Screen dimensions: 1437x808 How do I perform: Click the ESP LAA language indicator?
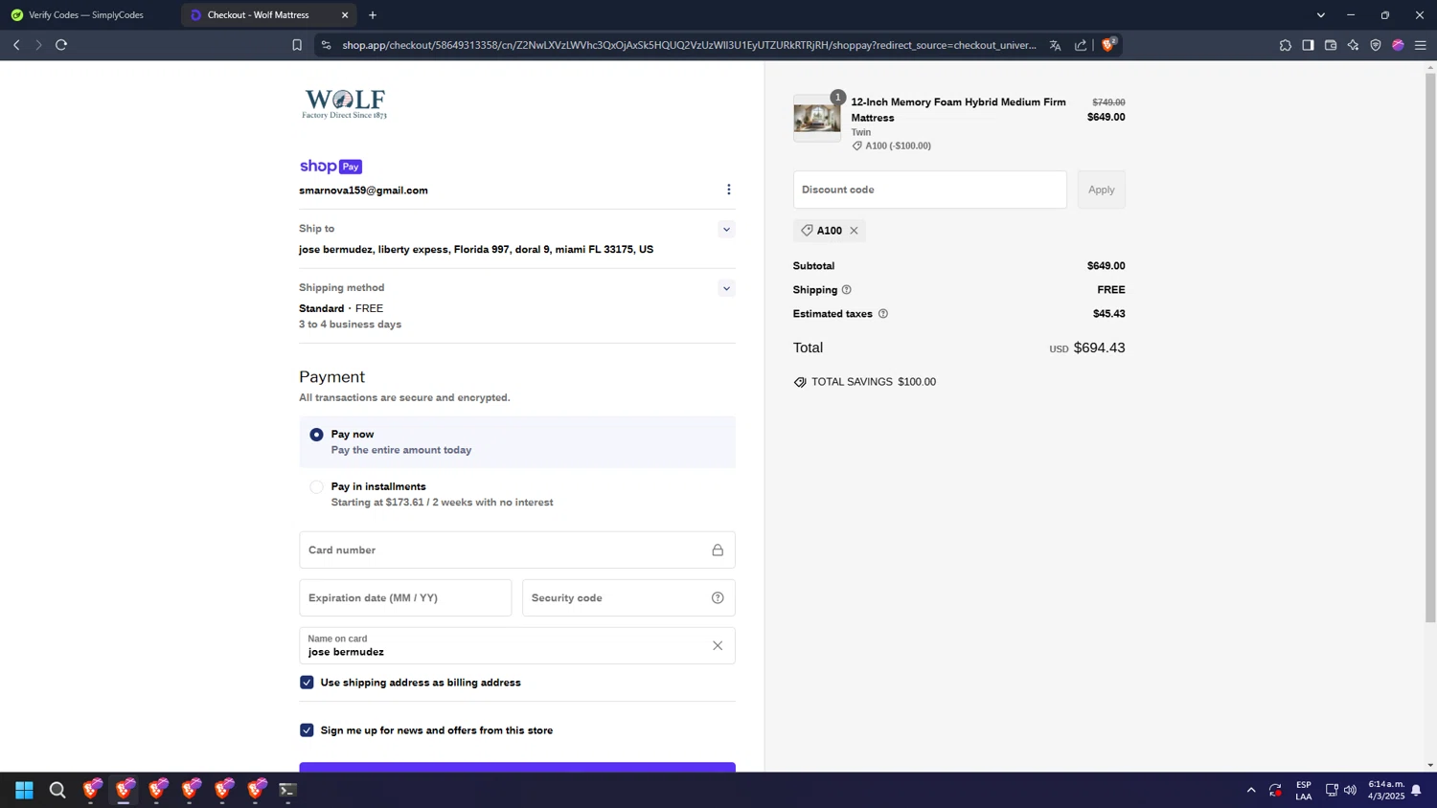(x=1304, y=791)
